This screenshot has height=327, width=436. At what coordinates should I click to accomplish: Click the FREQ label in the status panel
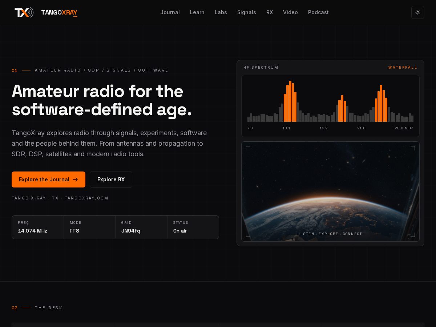[23, 223]
